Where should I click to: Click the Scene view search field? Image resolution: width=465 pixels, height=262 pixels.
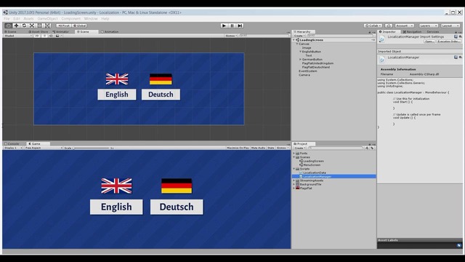[x=264, y=36]
